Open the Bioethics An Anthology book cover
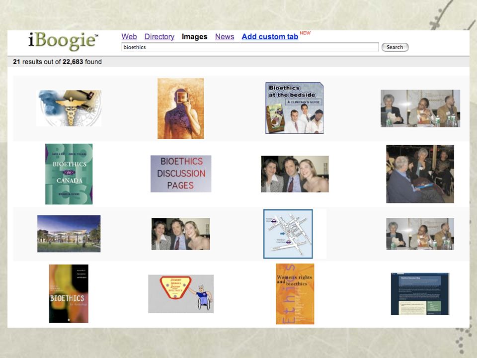The height and width of the screenshot is (358, 477). (69, 293)
